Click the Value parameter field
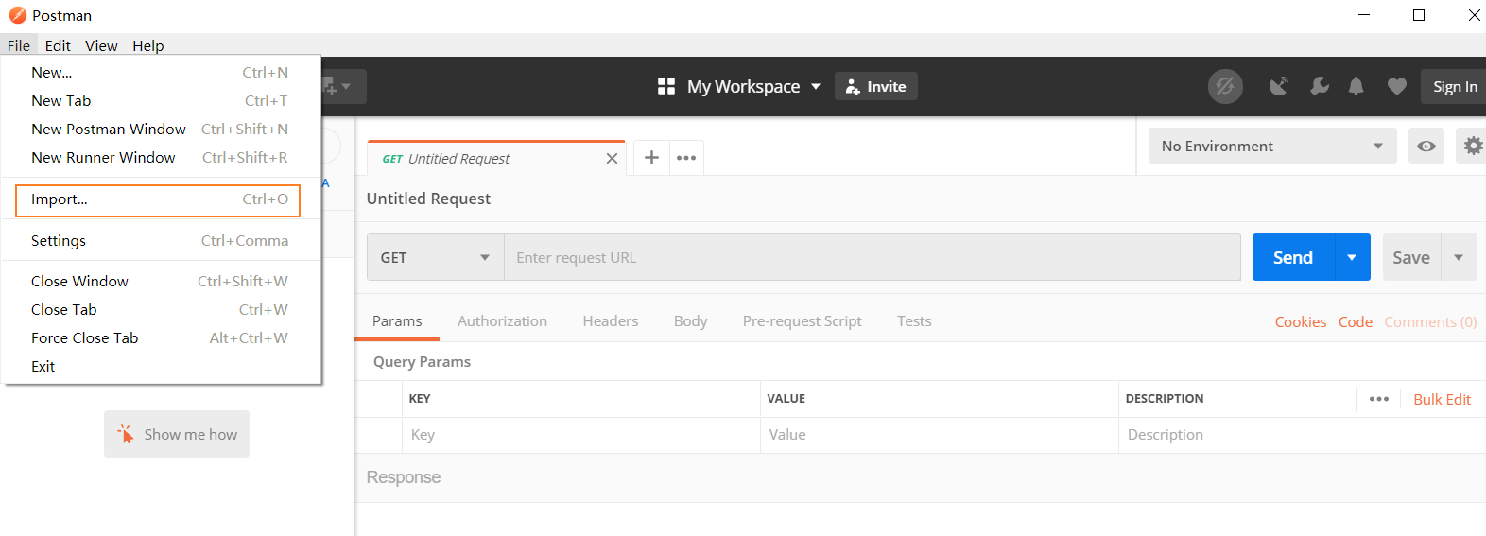This screenshot has height=536, width=1486. 940,435
